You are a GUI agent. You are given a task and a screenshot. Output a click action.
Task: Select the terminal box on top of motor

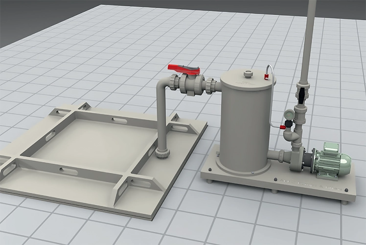pyautogui.click(x=332, y=147)
